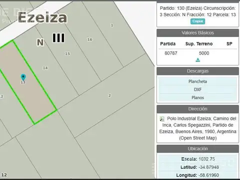Viewport: 240px width, 180px height.
Task: Download the DXF file
Action: pos(197,89)
